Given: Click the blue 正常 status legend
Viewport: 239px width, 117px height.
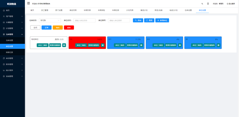Looking at the screenshot, I should 46,27.
